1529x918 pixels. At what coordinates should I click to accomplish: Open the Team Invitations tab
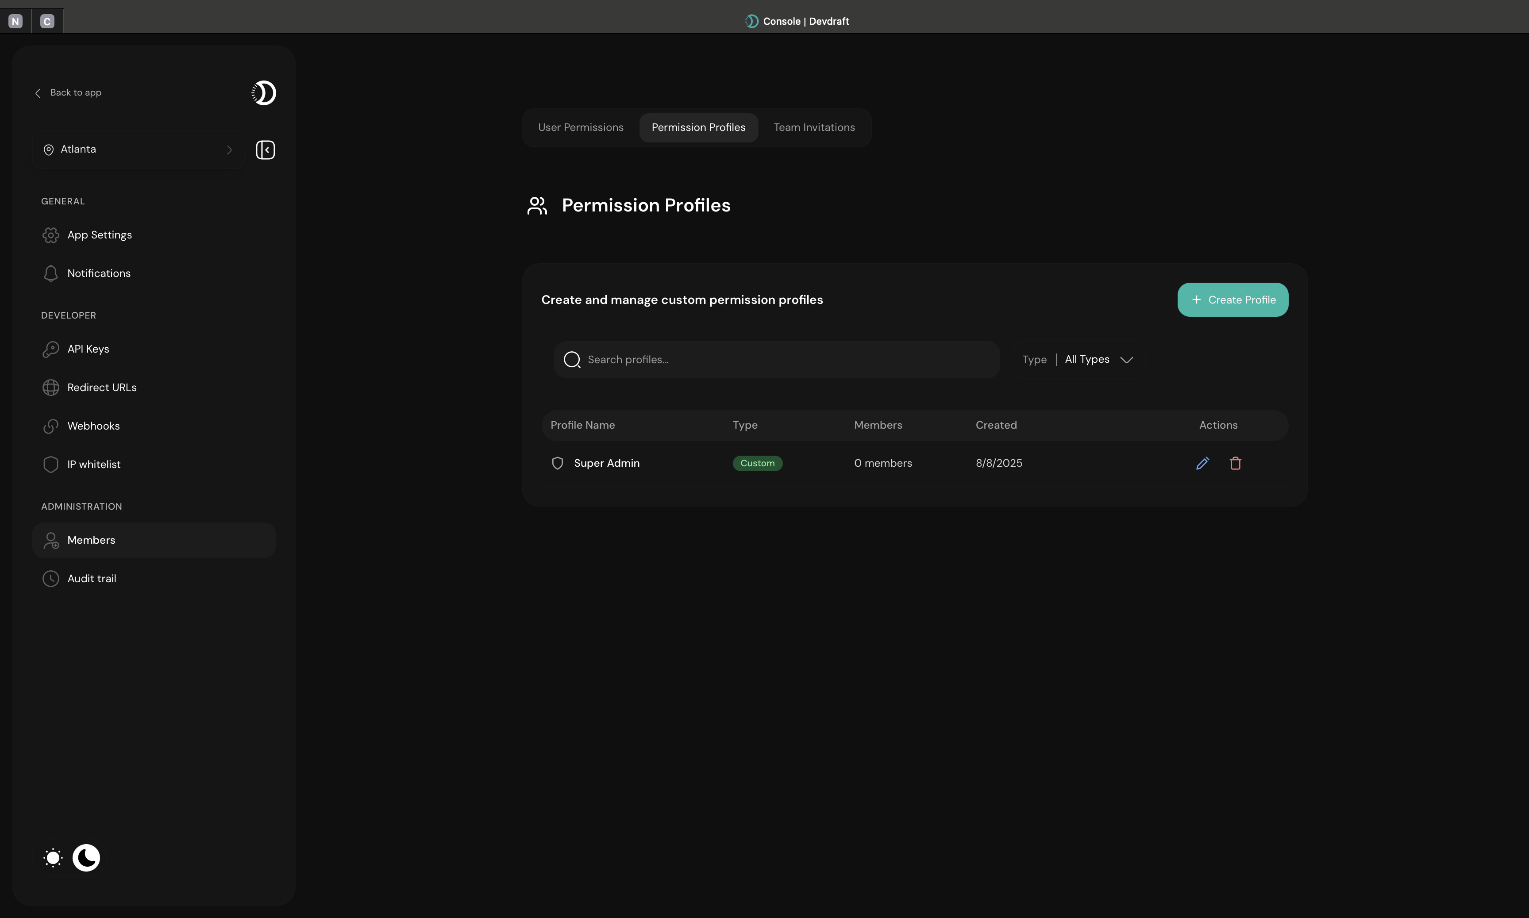pos(814,127)
